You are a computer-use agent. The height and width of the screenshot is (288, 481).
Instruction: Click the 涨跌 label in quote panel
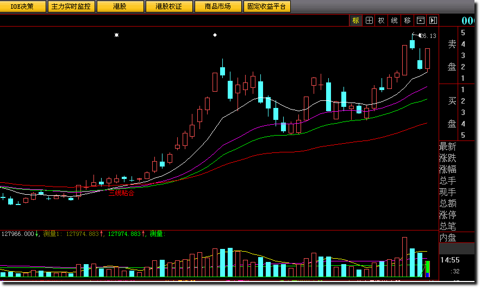click(x=448, y=158)
